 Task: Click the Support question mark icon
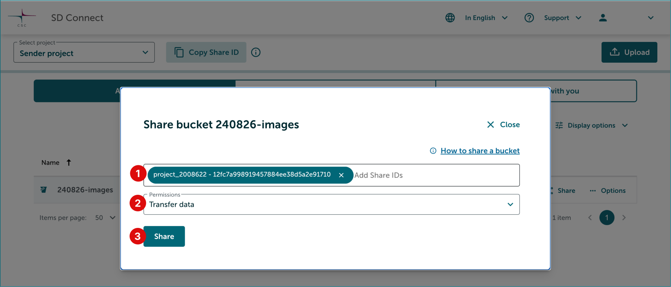529,18
